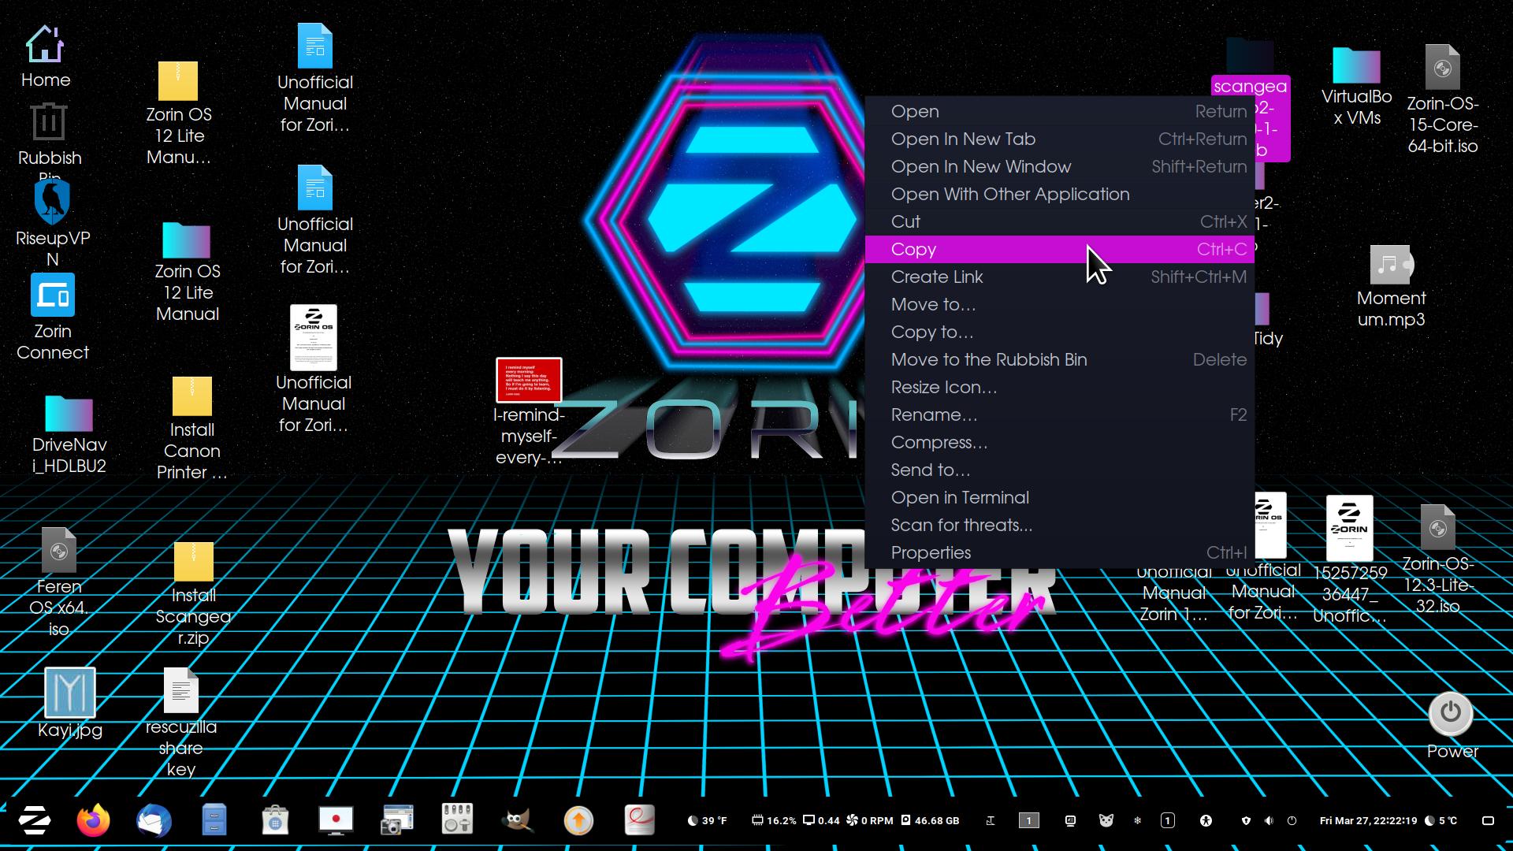Viewport: 1513px width, 851px height.
Task: Open Thunderbird mail from the taskbar
Action: click(x=154, y=820)
